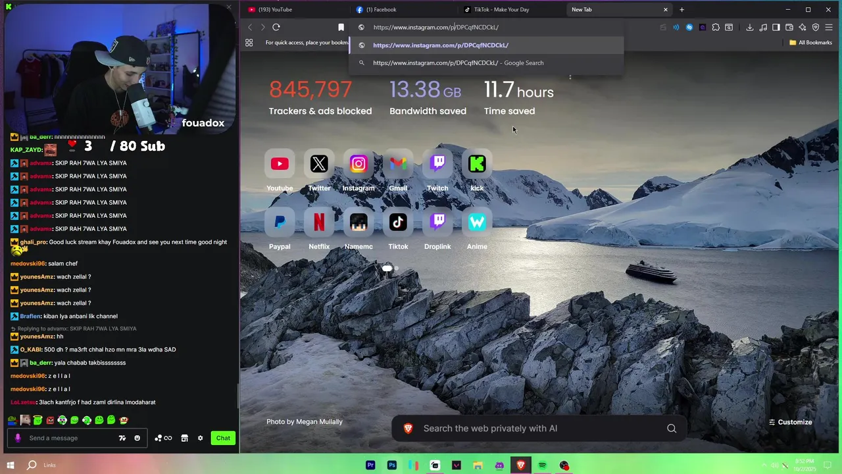
Task: Open the Twitch shortcut tile
Action: pos(437,164)
